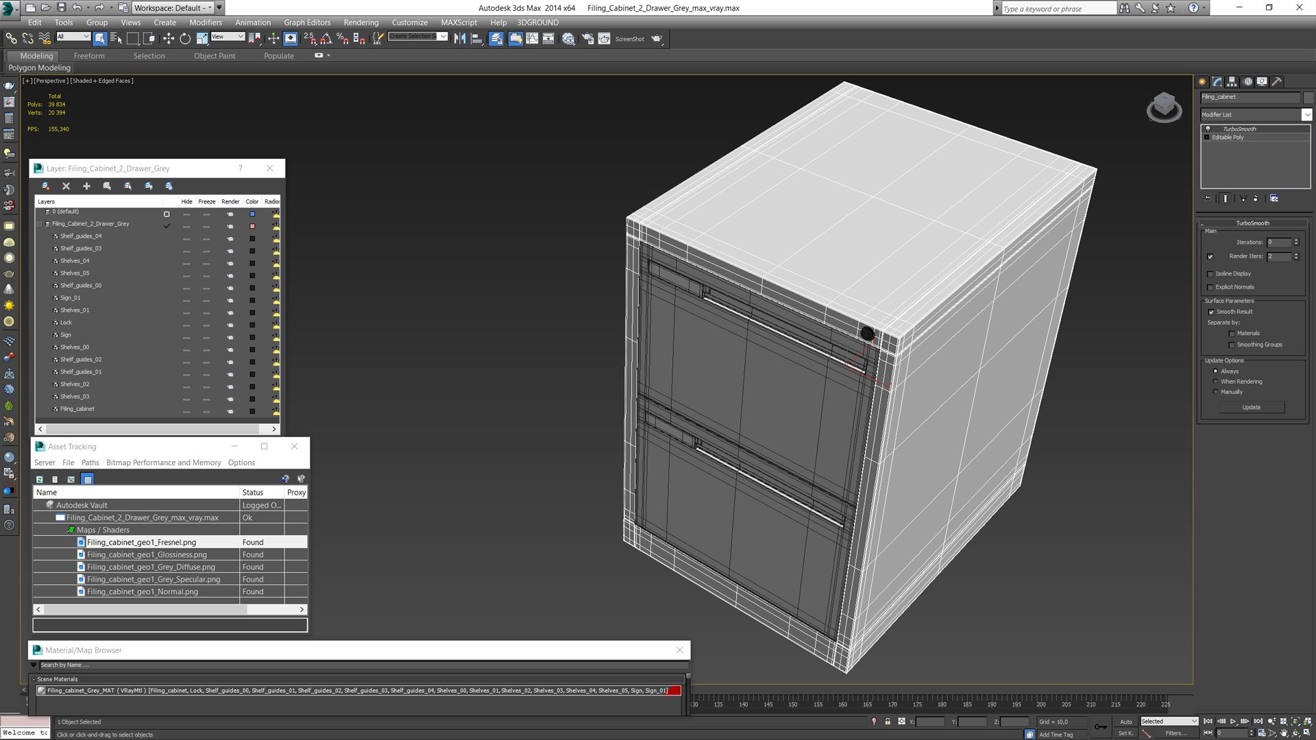This screenshot has width=1316, height=740.
Task: Select the Manually update option
Action: tap(1215, 392)
